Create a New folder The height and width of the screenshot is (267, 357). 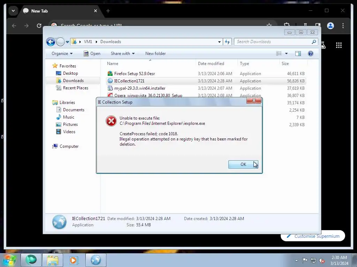coord(155,54)
